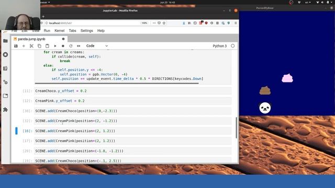
Task: Click the pink cream sprite
Action: (287, 78)
